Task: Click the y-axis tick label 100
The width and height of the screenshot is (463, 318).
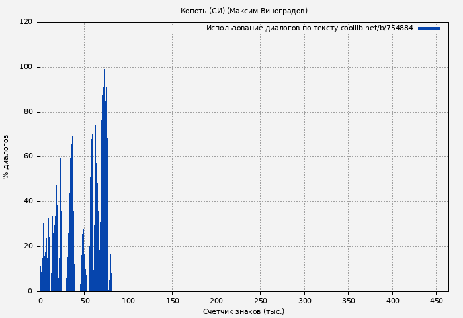Action: (26, 67)
